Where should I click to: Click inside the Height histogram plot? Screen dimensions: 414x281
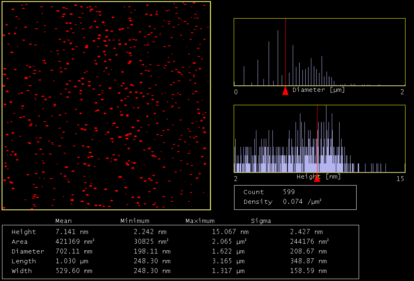coord(319,139)
